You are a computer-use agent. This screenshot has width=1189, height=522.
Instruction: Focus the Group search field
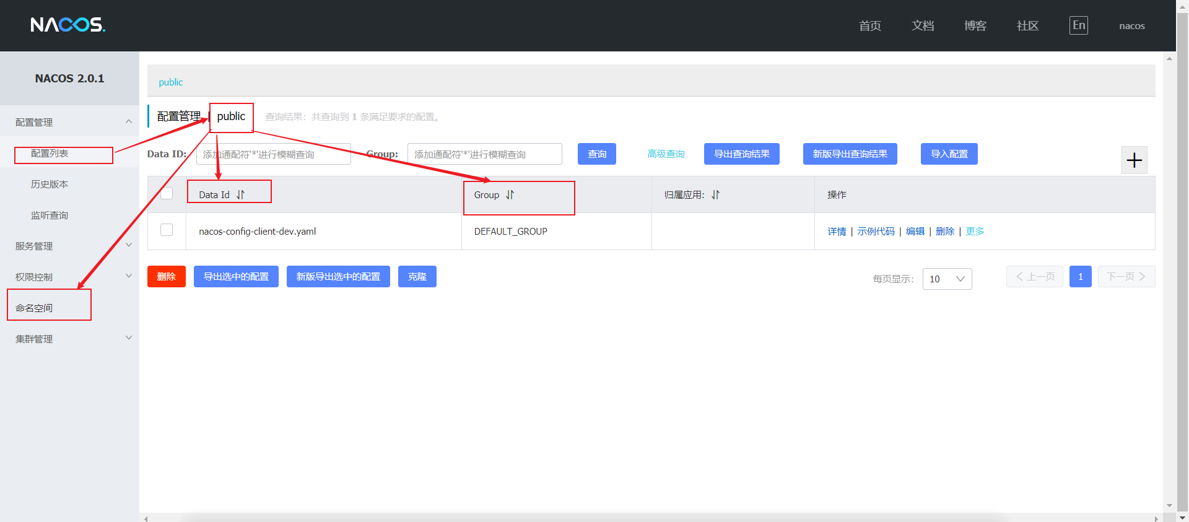(485, 154)
